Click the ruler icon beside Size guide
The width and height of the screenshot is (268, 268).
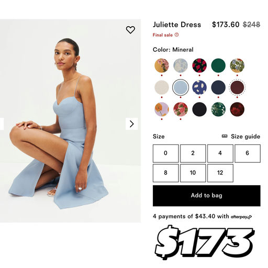click(225, 136)
